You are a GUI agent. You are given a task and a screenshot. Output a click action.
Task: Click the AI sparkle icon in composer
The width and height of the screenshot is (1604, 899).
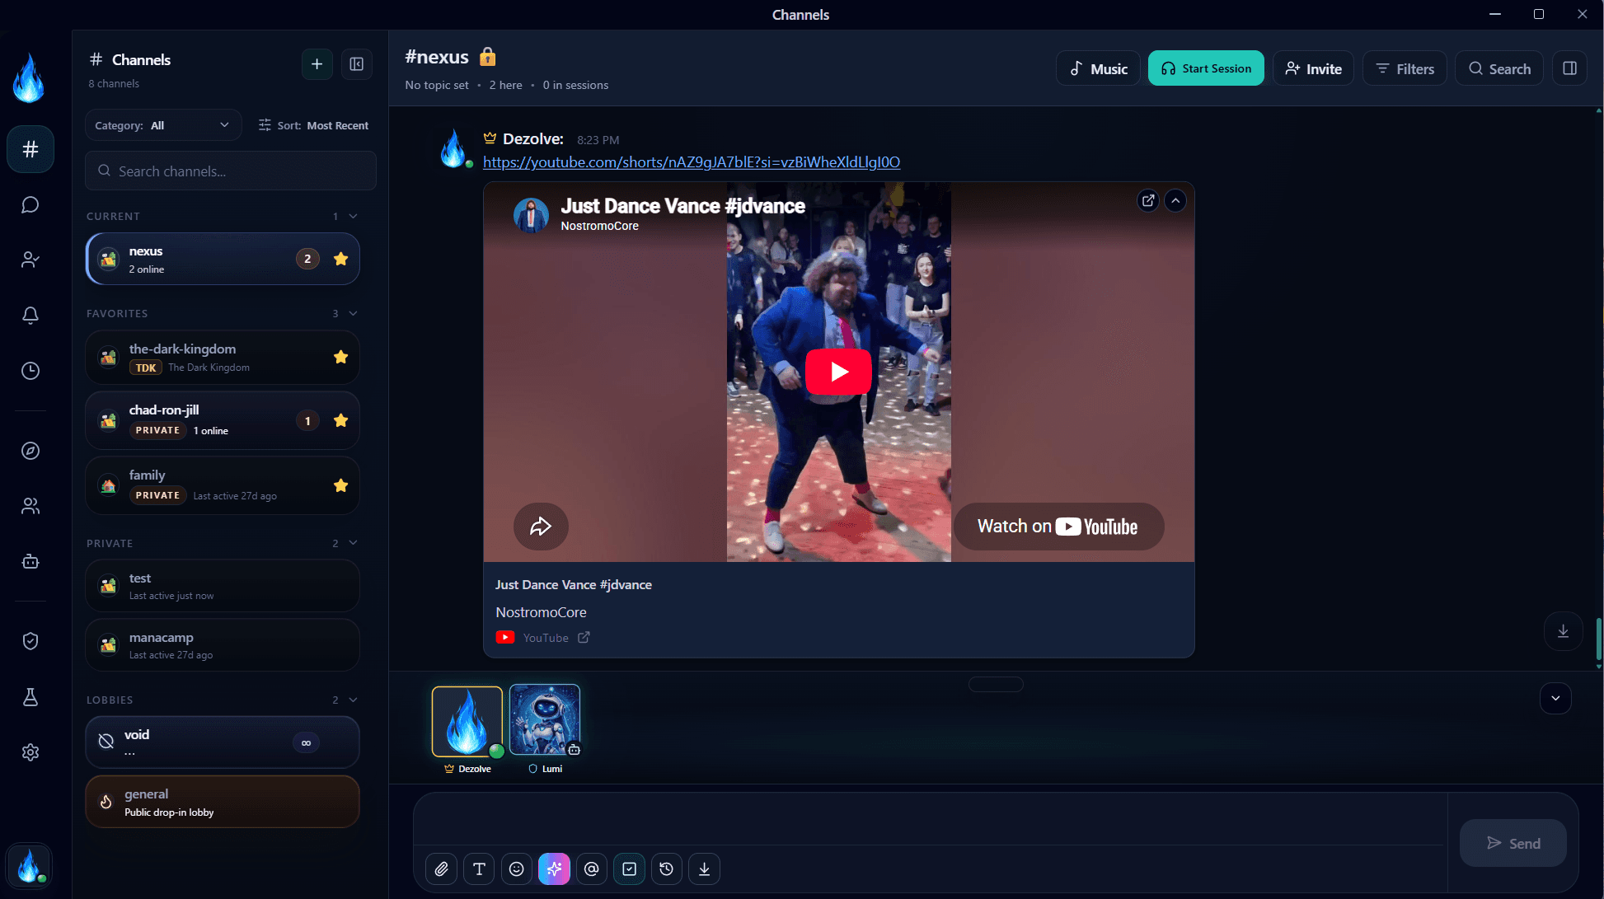554,869
